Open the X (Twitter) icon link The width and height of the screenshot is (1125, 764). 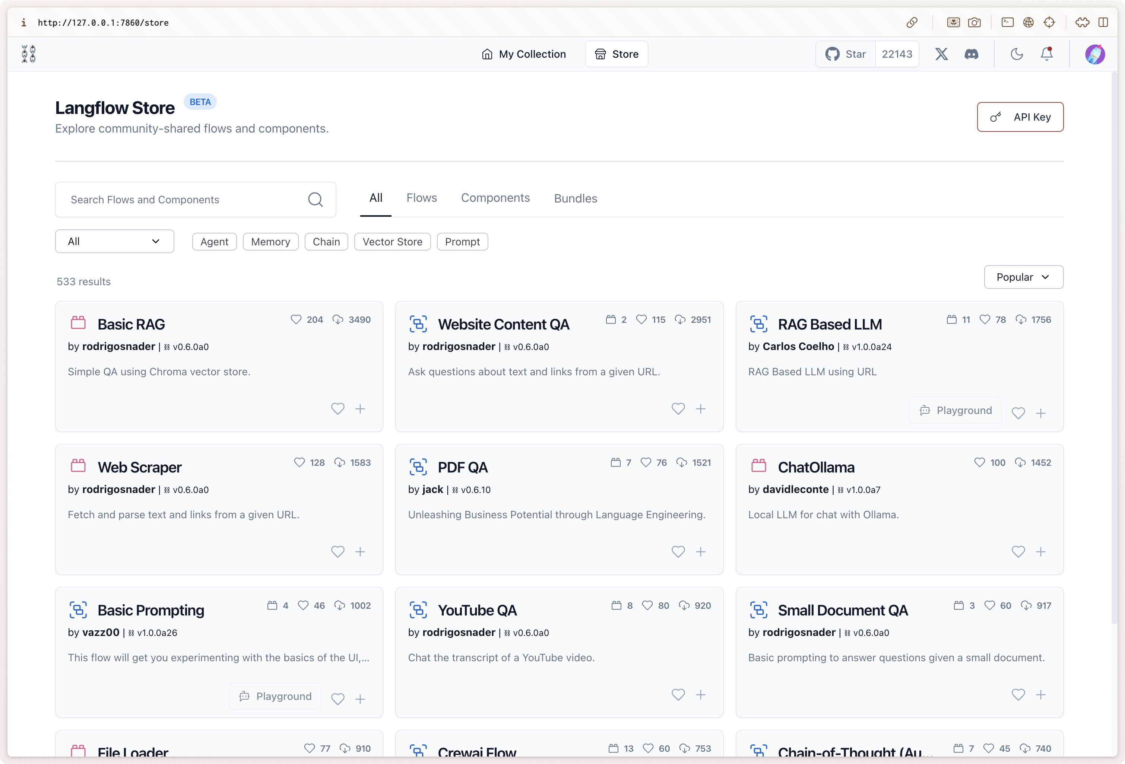pos(941,54)
